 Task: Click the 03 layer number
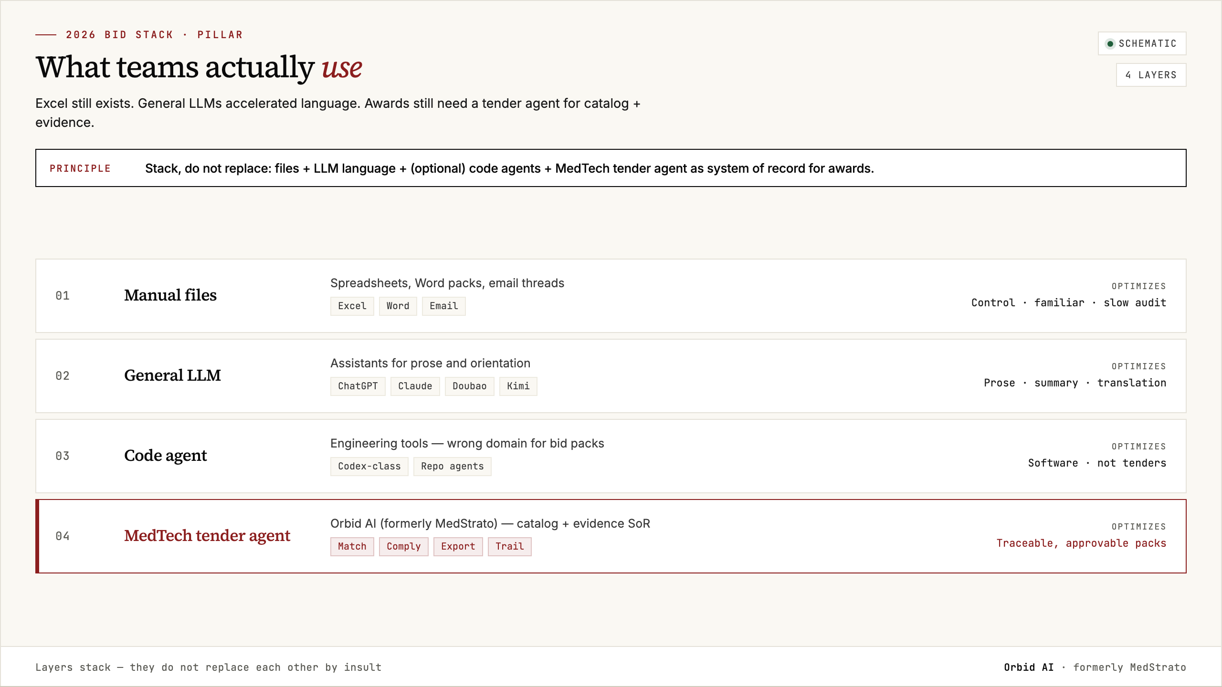coord(63,456)
